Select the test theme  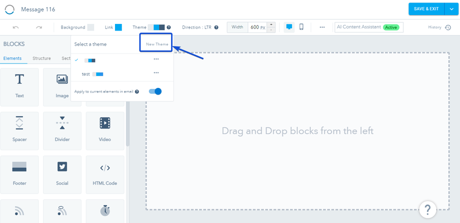pos(122,74)
